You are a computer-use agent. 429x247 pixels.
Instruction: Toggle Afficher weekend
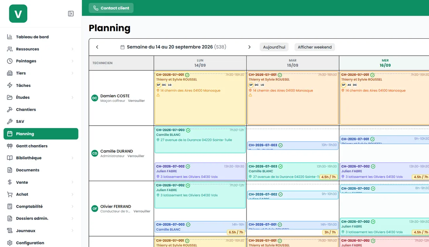[315, 47]
